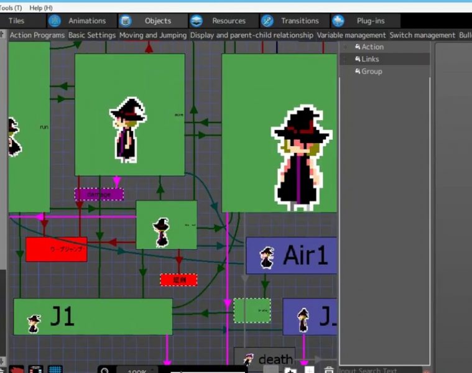
Task: Select the purple damage node
Action: coord(99,195)
